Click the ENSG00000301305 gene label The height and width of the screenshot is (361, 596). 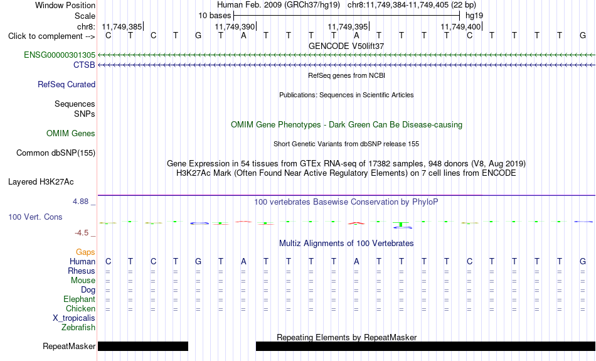point(60,55)
